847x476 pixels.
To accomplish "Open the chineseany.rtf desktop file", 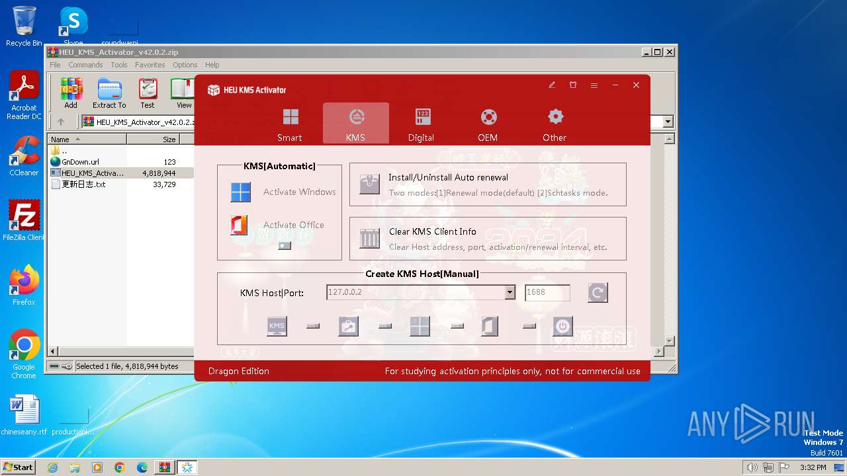I will pyautogui.click(x=24, y=415).
